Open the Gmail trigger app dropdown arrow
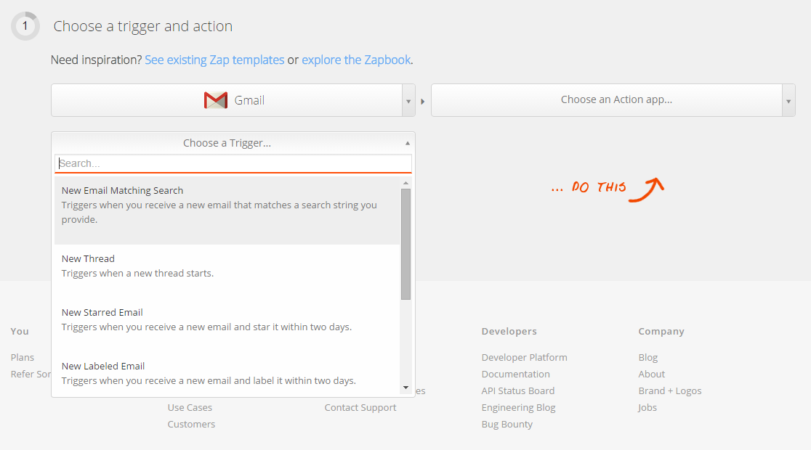The height and width of the screenshot is (450, 811). [408, 101]
